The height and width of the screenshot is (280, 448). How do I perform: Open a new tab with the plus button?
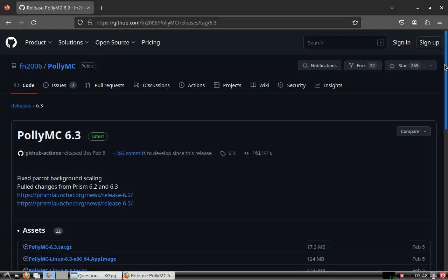click(101, 8)
